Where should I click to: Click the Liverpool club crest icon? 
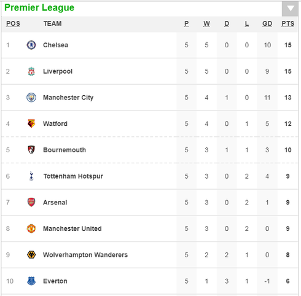[31, 71]
